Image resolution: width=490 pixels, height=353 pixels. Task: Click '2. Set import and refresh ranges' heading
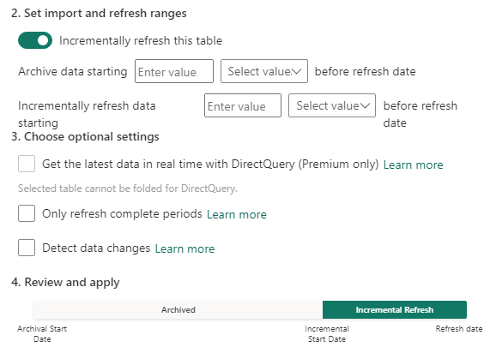(99, 14)
